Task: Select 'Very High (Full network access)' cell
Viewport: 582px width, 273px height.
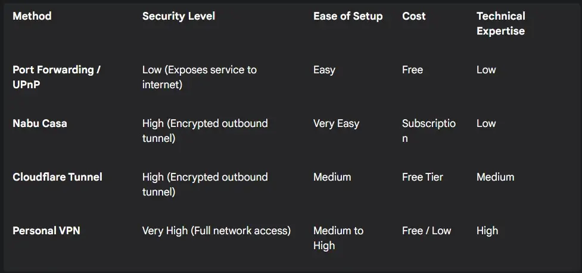Action: coord(216,231)
